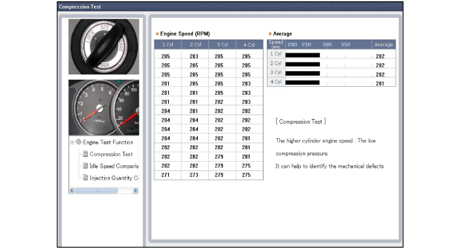The width and height of the screenshot is (460, 248).
Task: Click the 4 Cyl average speed bar
Action: pyautogui.click(x=302, y=83)
